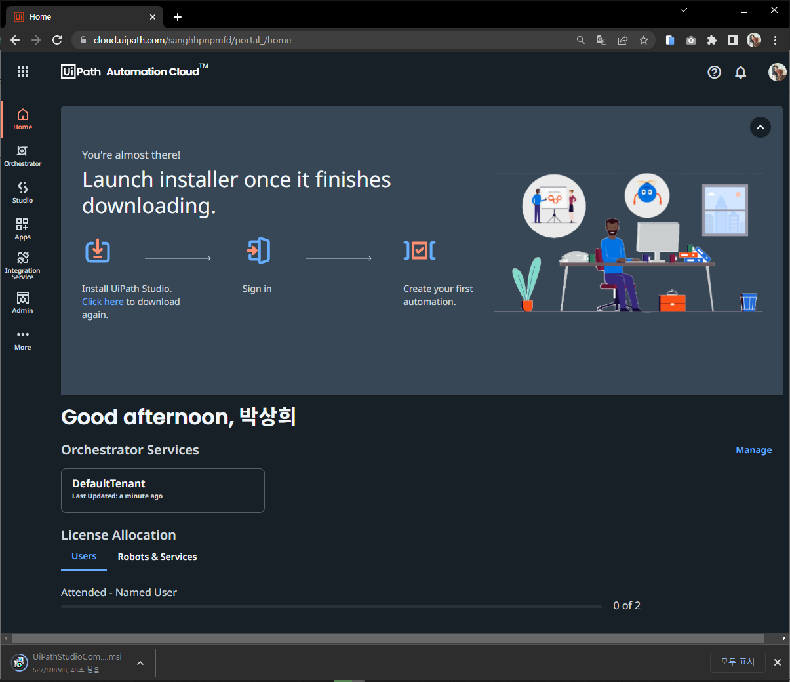Click the forward navigation arrow
This screenshot has width=790, height=682.
coord(36,40)
